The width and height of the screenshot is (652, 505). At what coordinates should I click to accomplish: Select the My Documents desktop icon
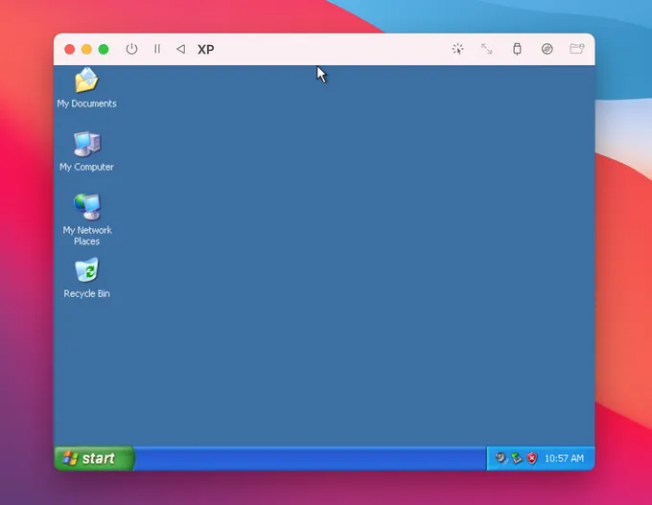86,80
